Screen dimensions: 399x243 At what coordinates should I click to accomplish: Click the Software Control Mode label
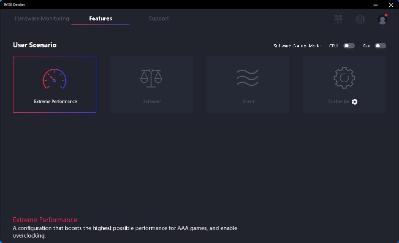(297, 46)
